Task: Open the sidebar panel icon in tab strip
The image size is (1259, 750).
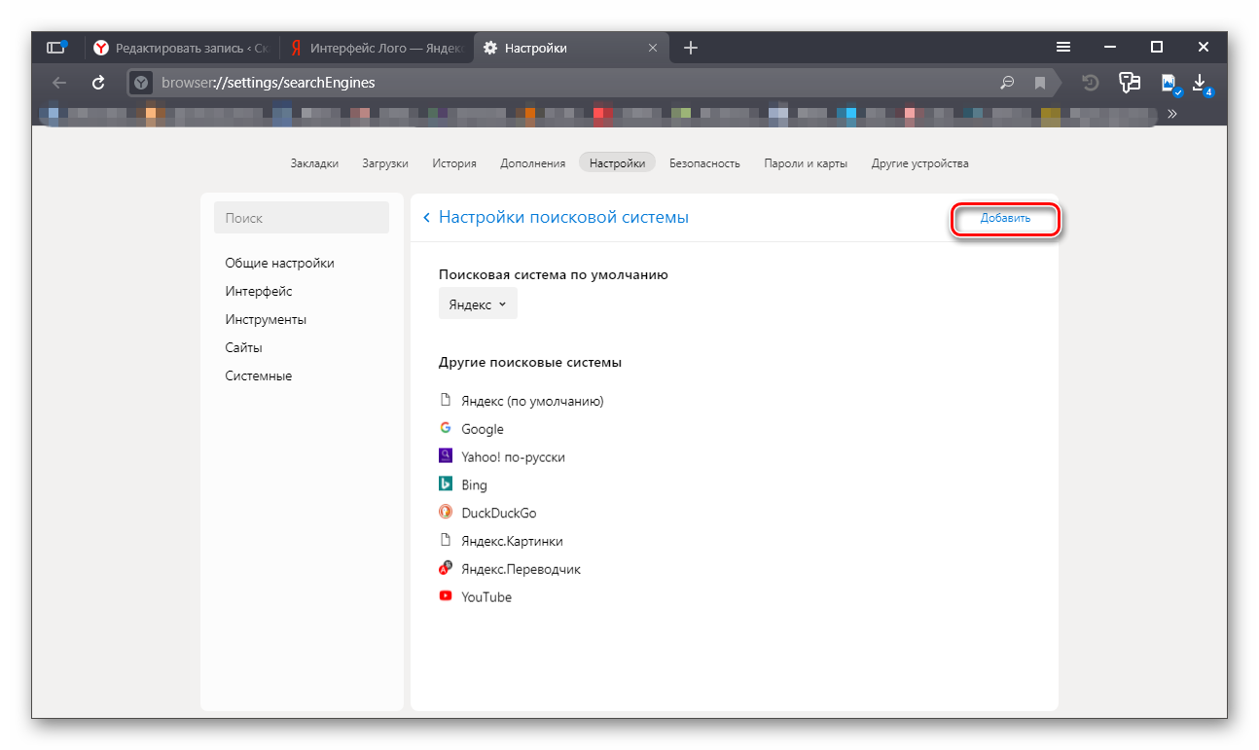Action: [x=56, y=47]
